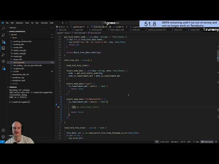Open the Accounts icon in activity bar
This screenshot has height=164, width=219.
(3, 130)
